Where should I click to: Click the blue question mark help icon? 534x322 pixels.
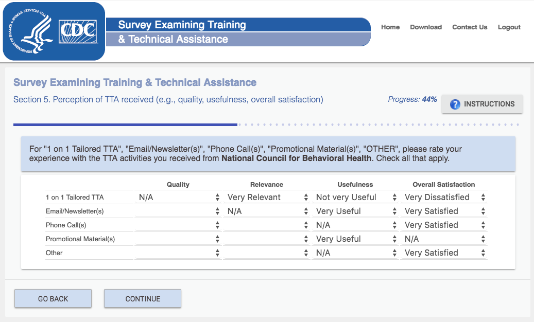point(455,104)
